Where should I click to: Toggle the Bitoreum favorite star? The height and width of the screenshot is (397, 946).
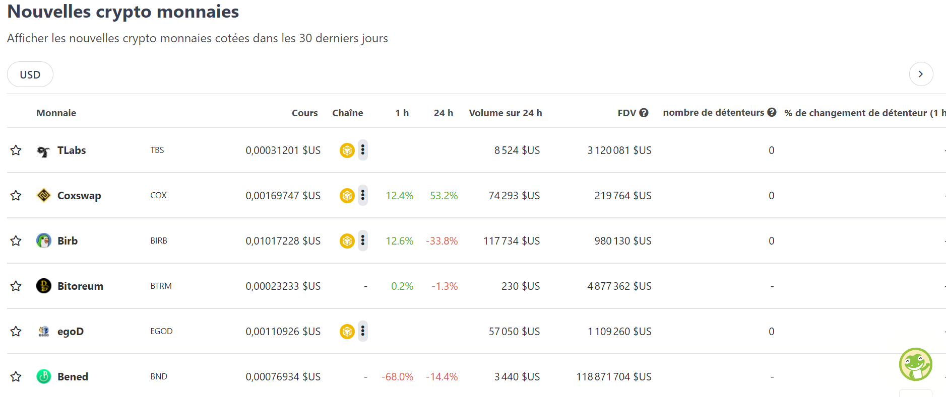point(16,286)
